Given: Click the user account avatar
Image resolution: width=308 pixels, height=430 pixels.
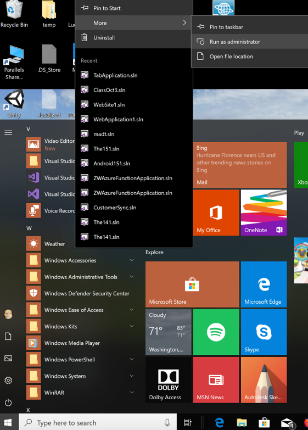Looking at the screenshot, I should coord(8,314).
